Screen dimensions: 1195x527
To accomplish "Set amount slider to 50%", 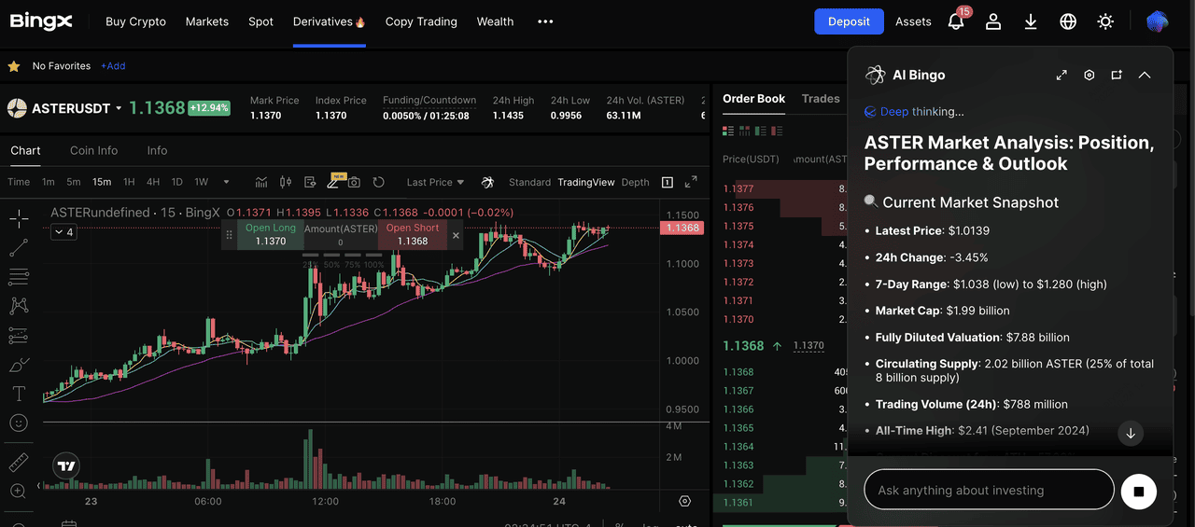I will 331,265.
